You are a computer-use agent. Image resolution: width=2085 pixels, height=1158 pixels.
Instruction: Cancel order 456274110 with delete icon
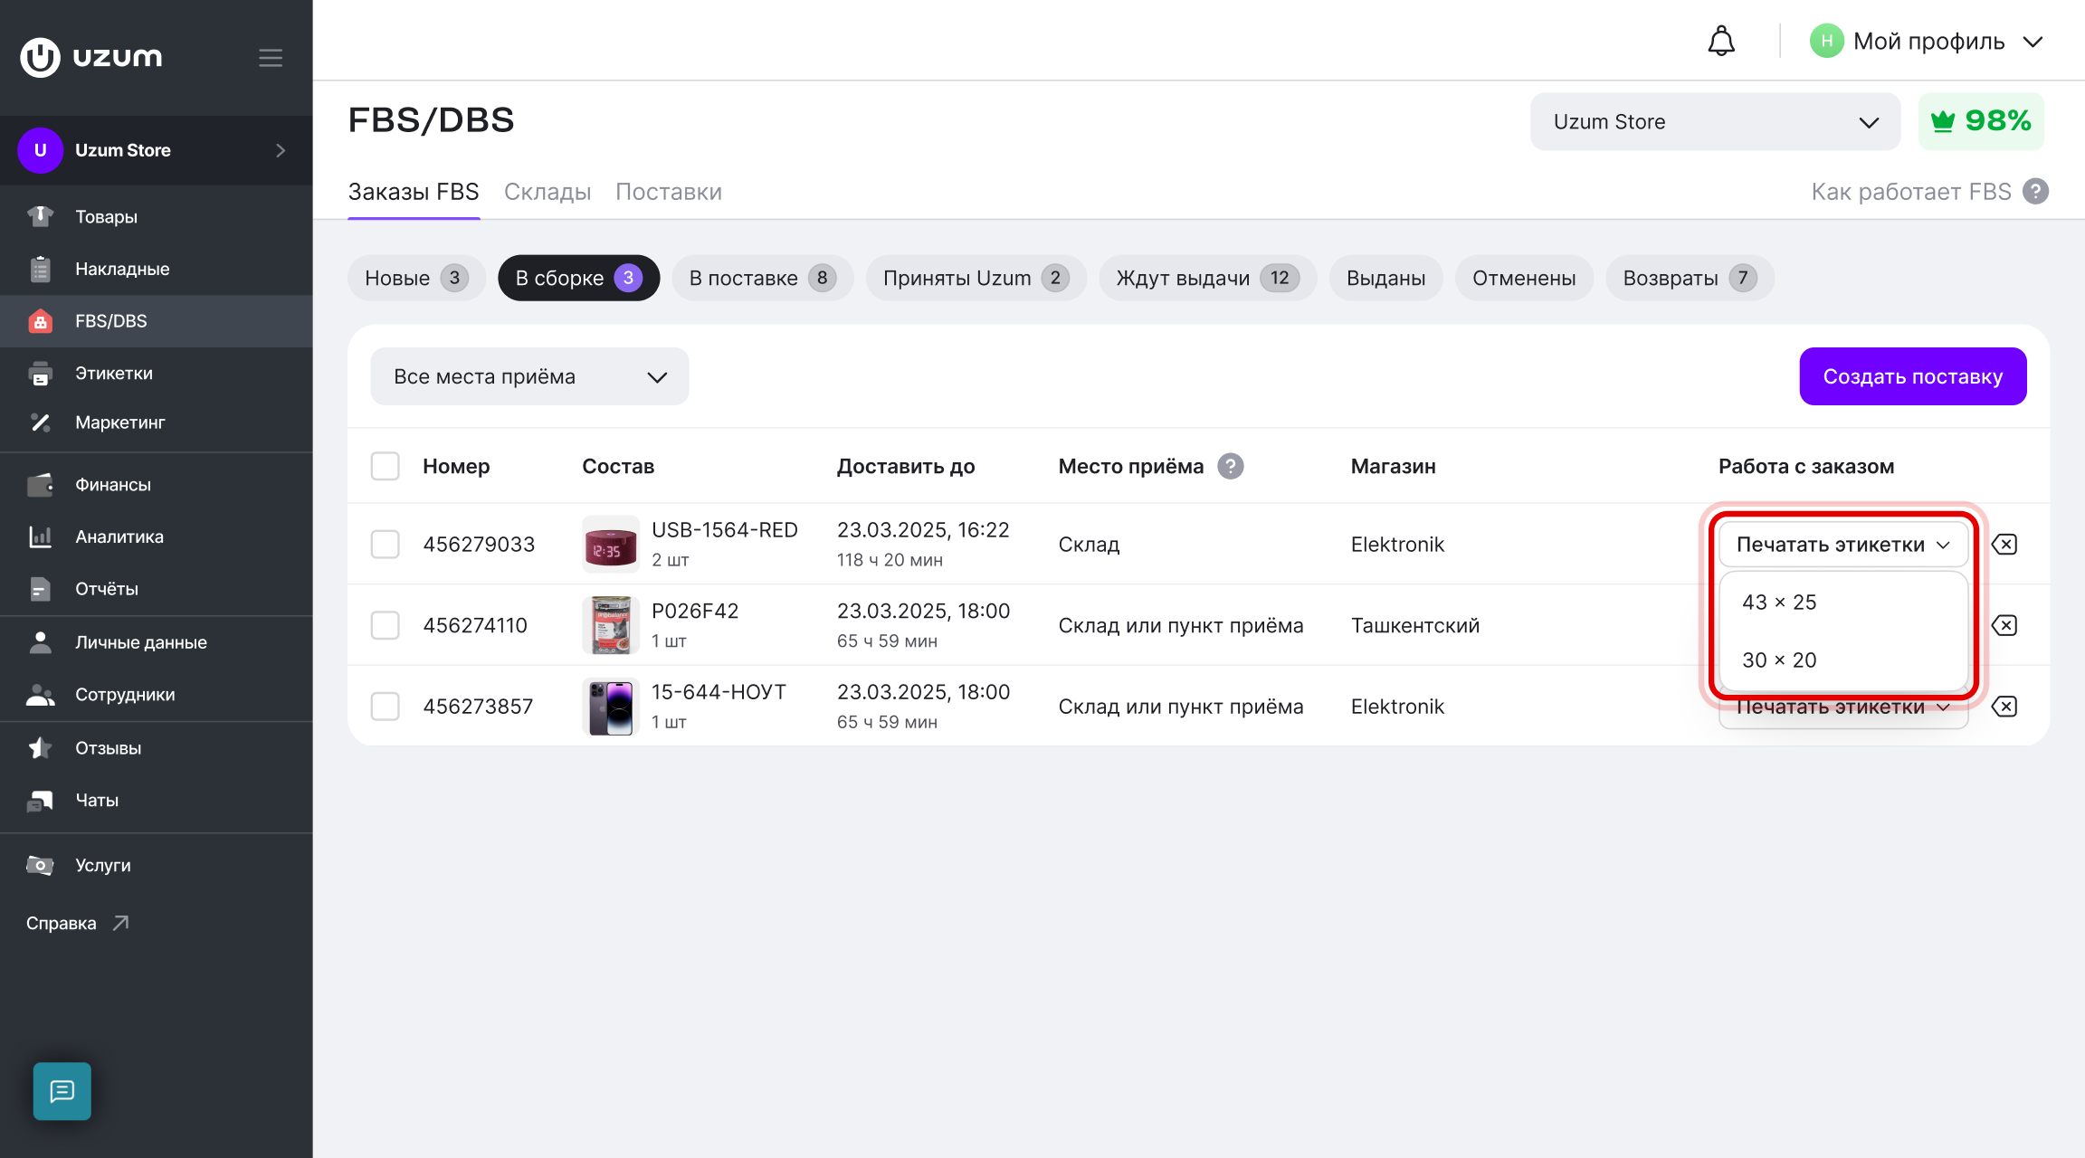tap(2004, 625)
